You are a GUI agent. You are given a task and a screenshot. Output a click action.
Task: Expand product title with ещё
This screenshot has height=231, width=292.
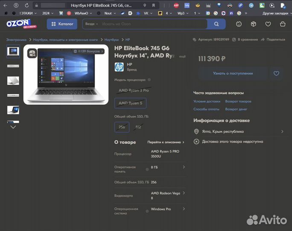(x=182, y=56)
